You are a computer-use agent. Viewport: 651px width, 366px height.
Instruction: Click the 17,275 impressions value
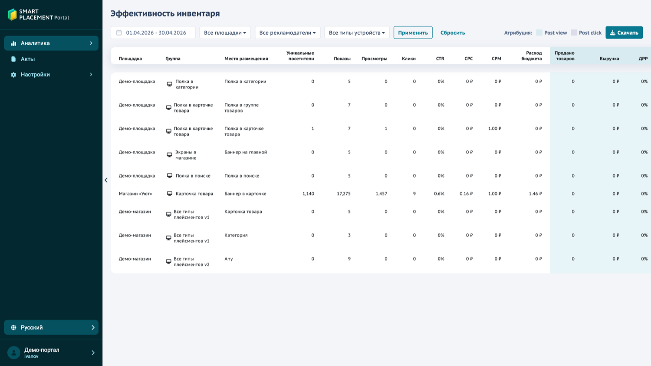tap(344, 194)
